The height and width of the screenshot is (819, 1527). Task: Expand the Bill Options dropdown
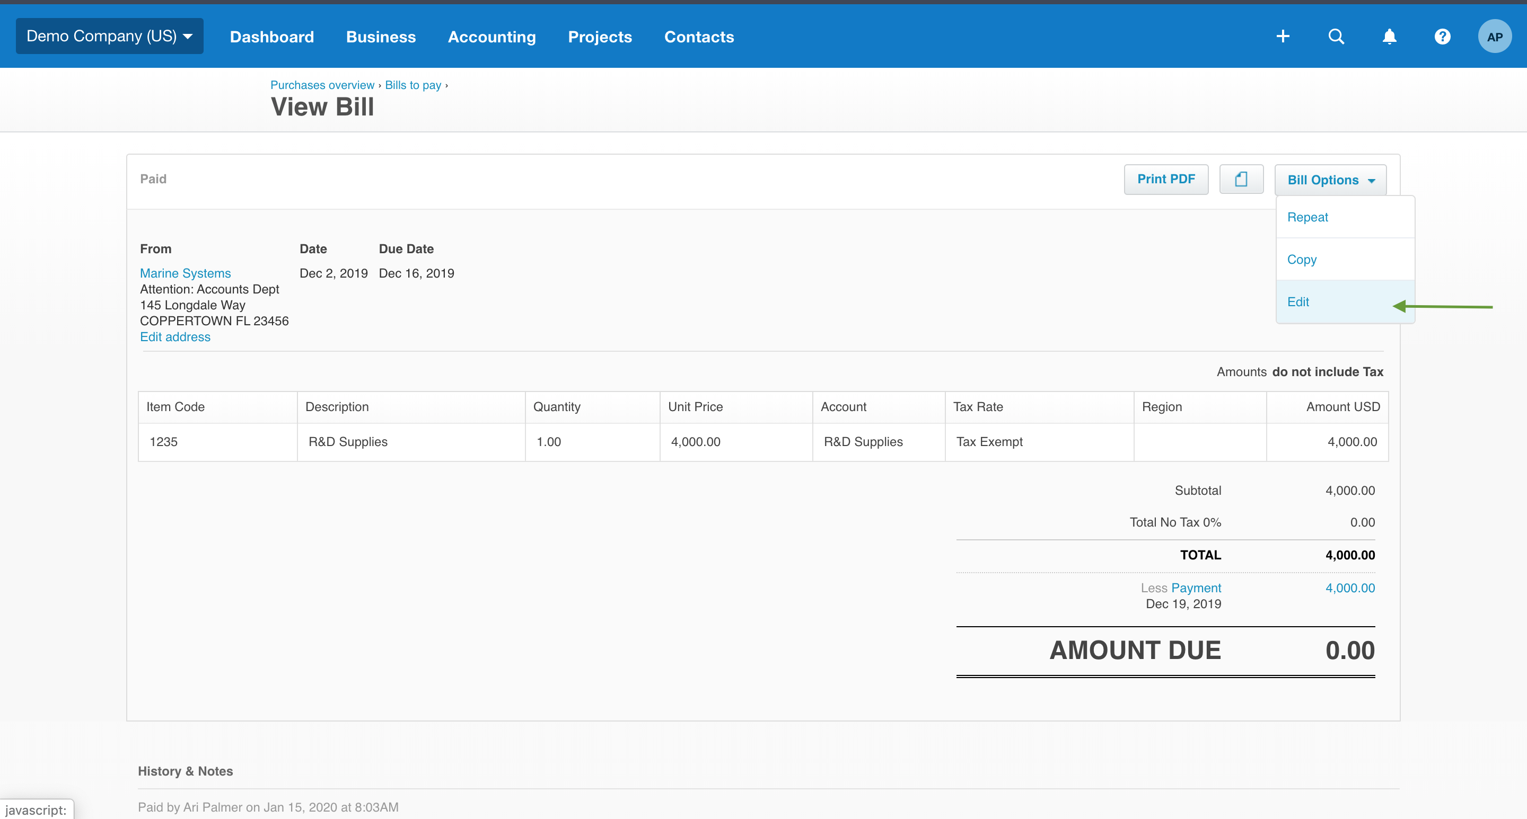pyautogui.click(x=1330, y=180)
